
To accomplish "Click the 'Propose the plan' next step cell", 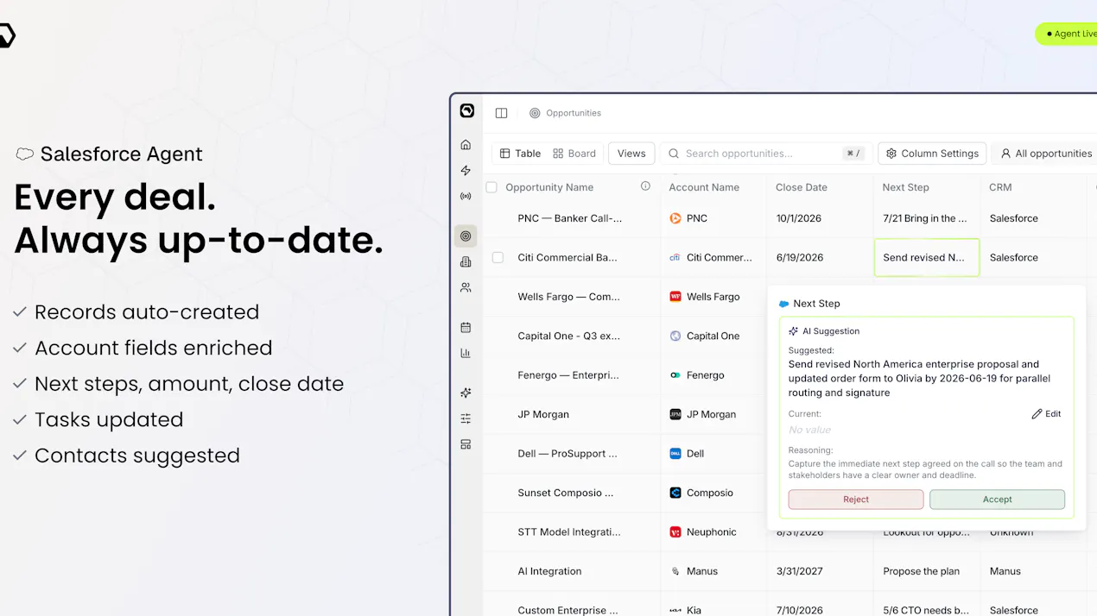I will (x=922, y=571).
